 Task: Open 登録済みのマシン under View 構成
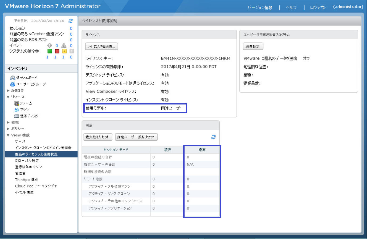(28, 167)
